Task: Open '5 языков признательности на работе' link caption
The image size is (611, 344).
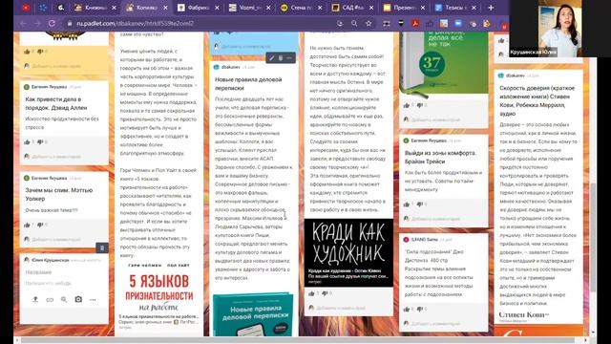Action: point(158,316)
